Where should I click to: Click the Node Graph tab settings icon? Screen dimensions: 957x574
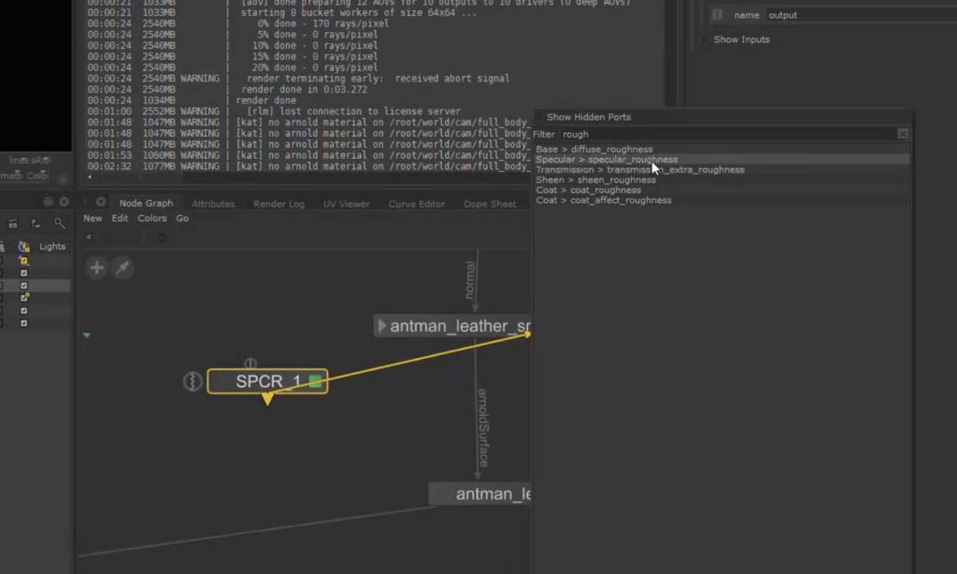[x=101, y=202]
